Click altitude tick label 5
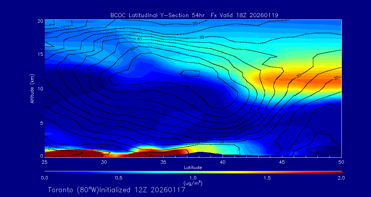 click(40, 122)
